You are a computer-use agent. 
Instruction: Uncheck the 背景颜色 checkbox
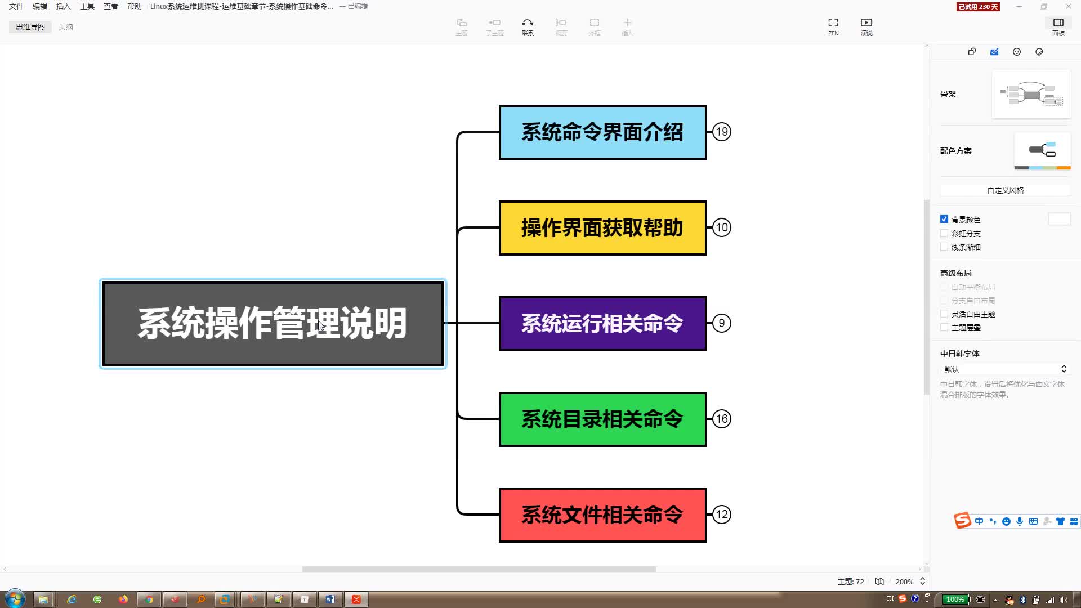coord(944,219)
